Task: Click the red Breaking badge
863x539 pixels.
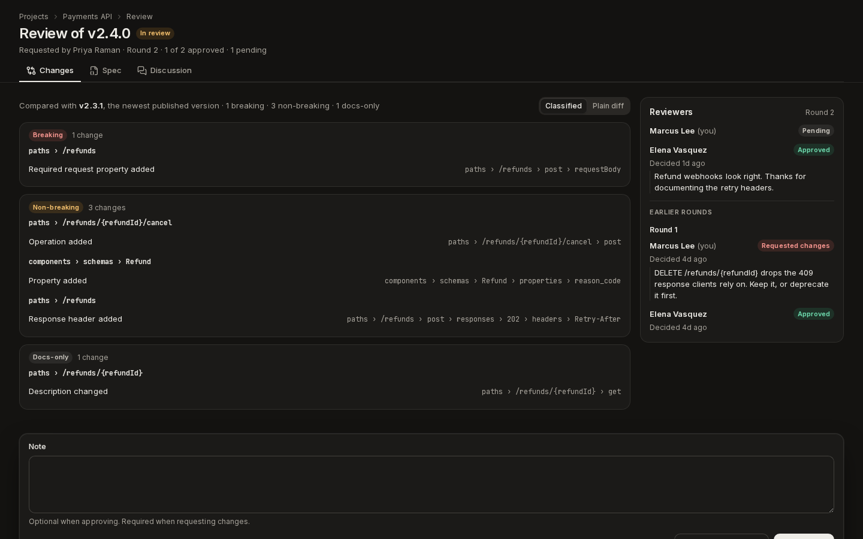Action: click(47, 135)
